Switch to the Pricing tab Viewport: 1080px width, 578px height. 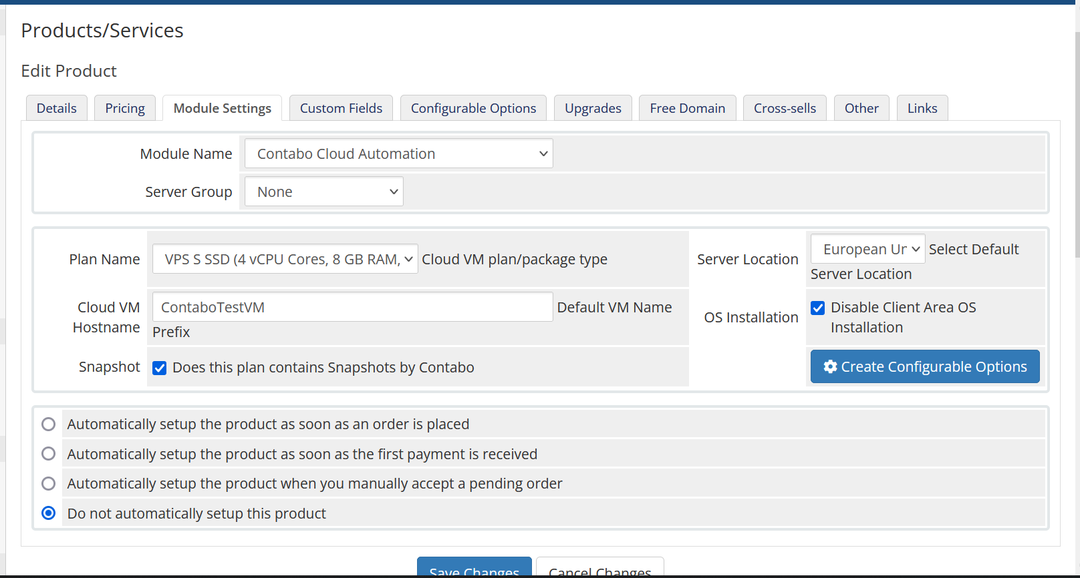pos(125,108)
